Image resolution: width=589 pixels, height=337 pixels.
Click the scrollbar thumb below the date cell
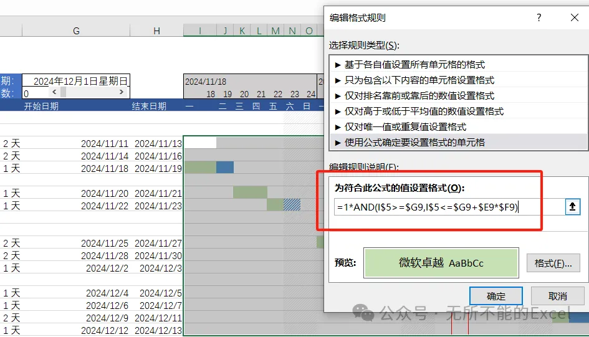[x=63, y=92]
